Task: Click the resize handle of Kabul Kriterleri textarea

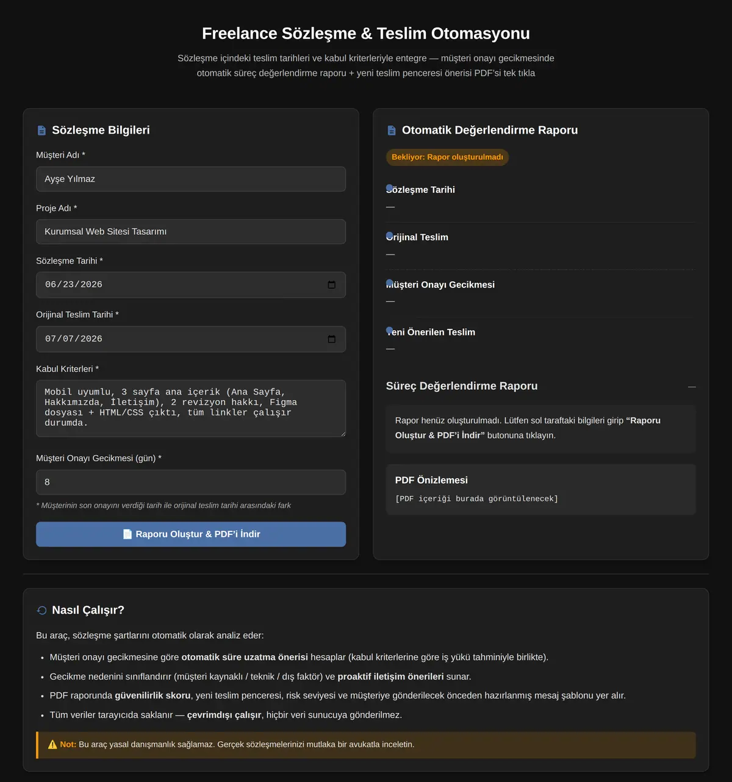Action: point(342,434)
